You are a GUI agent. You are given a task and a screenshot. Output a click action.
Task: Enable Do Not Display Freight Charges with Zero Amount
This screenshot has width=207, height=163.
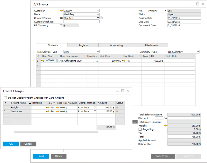pyautogui.click(x=5, y=98)
